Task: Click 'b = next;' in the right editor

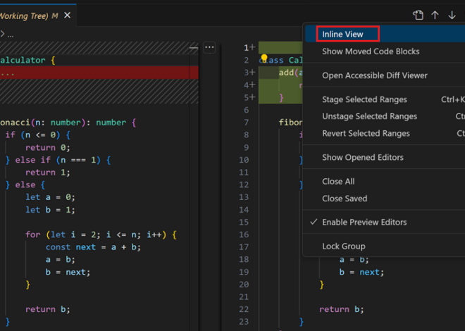Action: tap(361, 272)
